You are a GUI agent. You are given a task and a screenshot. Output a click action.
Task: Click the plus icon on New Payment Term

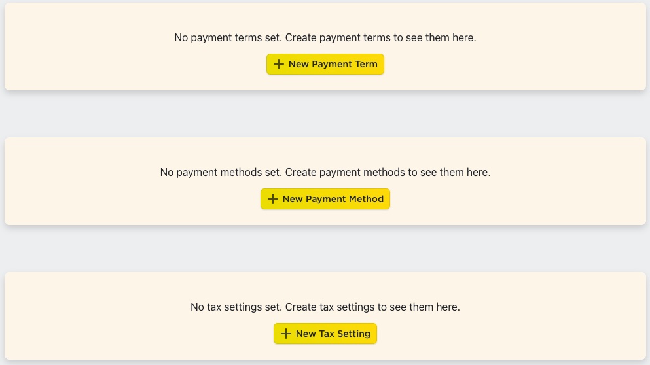(x=279, y=64)
